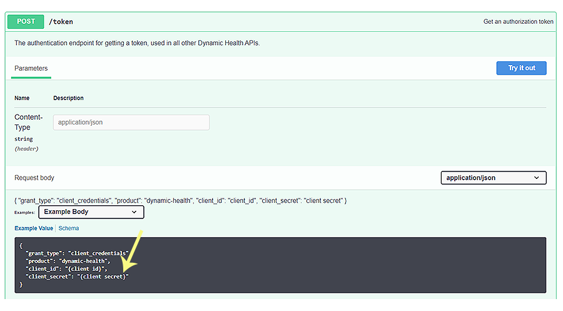Click the "dynamic-health" product value in code
The width and height of the screenshot is (563, 311).
tap(84, 260)
